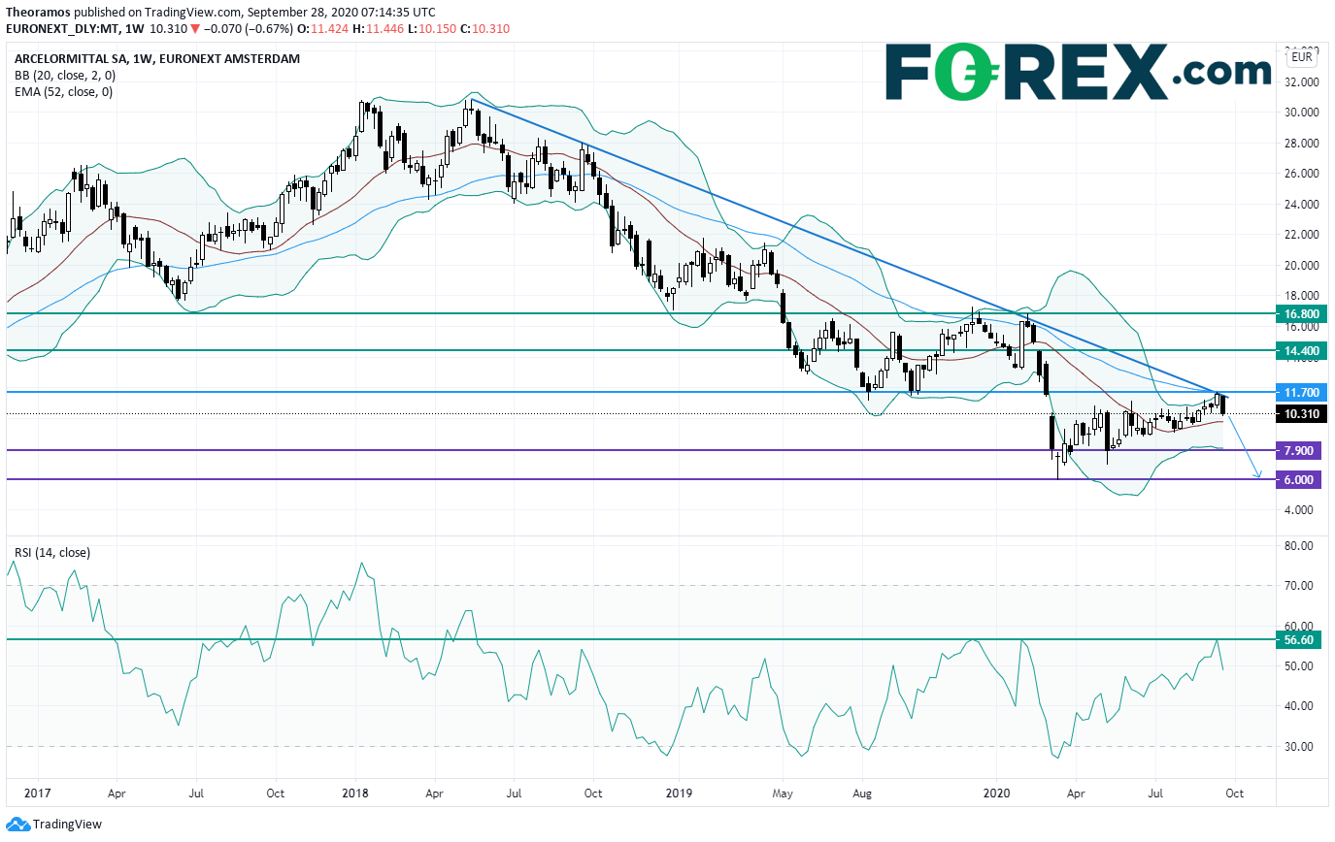This screenshot has width=1335, height=842.
Task: Click the current price 10.310 label
Action: pyautogui.click(x=1302, y=414)
